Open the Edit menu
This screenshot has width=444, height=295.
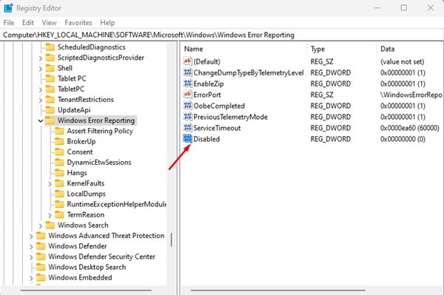tap(28, 23)
